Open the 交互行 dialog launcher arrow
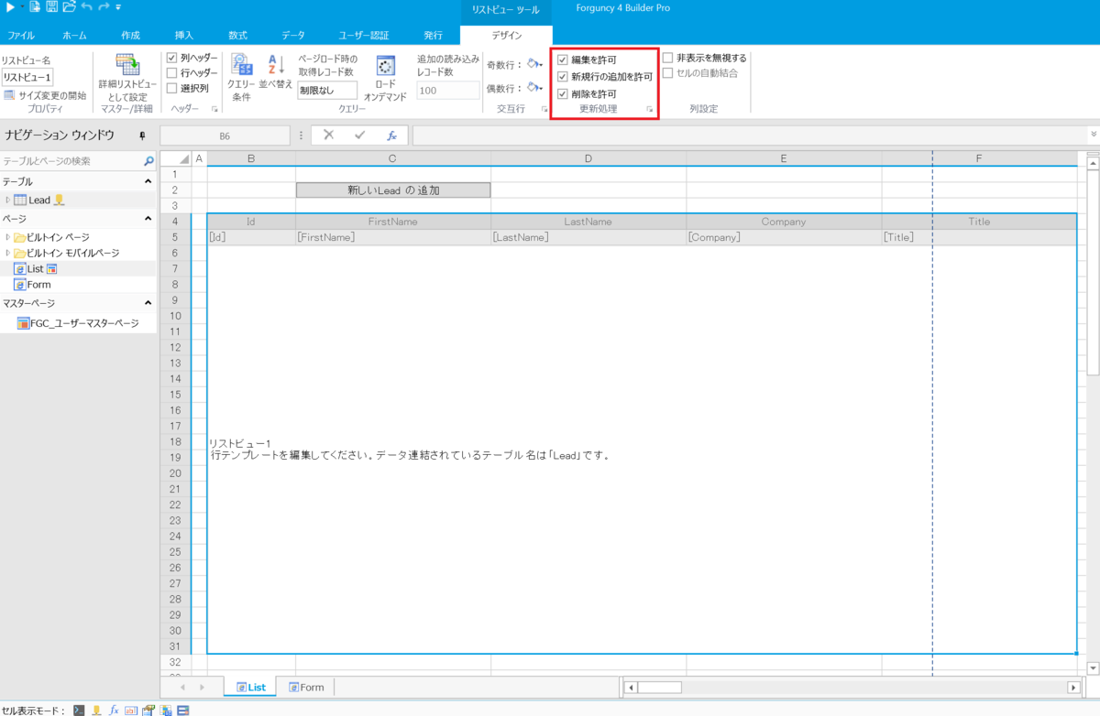1100x716 pixels. pyautogui.click(x=544, y=109)
